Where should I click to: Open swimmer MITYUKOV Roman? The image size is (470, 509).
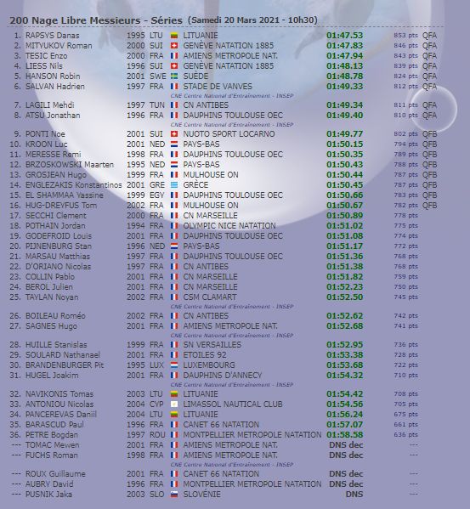59,46
